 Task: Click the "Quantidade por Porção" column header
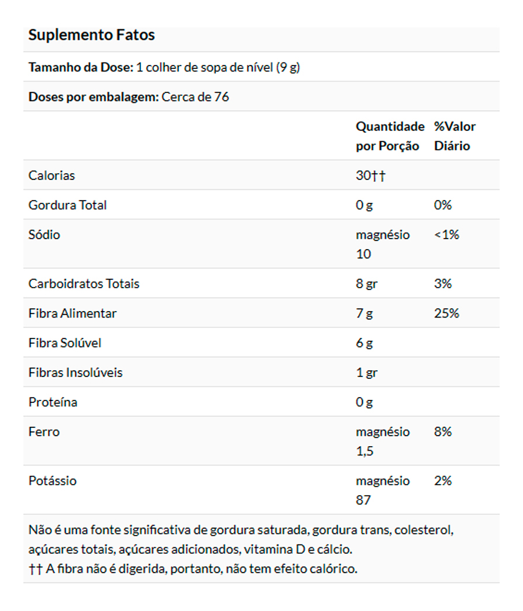(x=390, y=136)
